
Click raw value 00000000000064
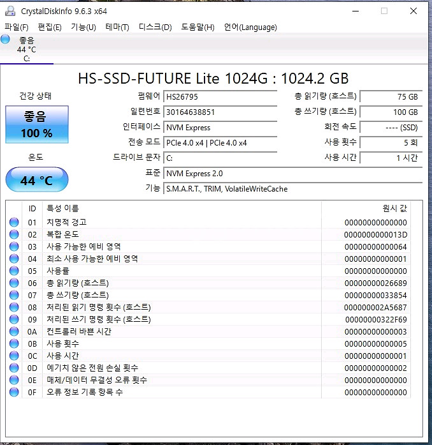pyautogui.click(x=376, y=247)
